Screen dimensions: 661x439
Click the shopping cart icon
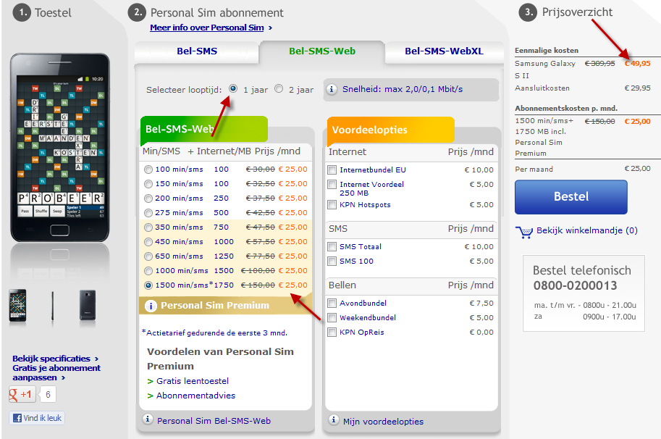[524, 232]
